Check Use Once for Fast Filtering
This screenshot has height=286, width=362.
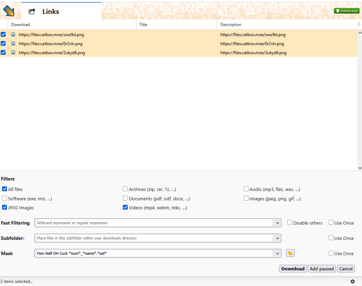click(331, 223)
